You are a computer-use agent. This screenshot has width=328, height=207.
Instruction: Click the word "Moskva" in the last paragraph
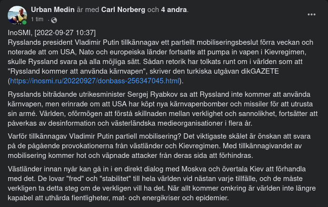[x=194, y=169]
